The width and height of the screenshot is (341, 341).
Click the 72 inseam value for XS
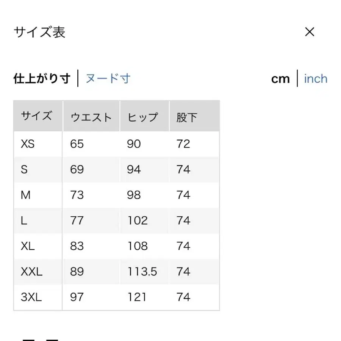tap(183, 144)
